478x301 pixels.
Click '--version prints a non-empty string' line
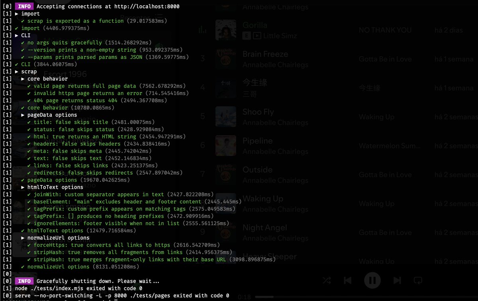(102, 50)
